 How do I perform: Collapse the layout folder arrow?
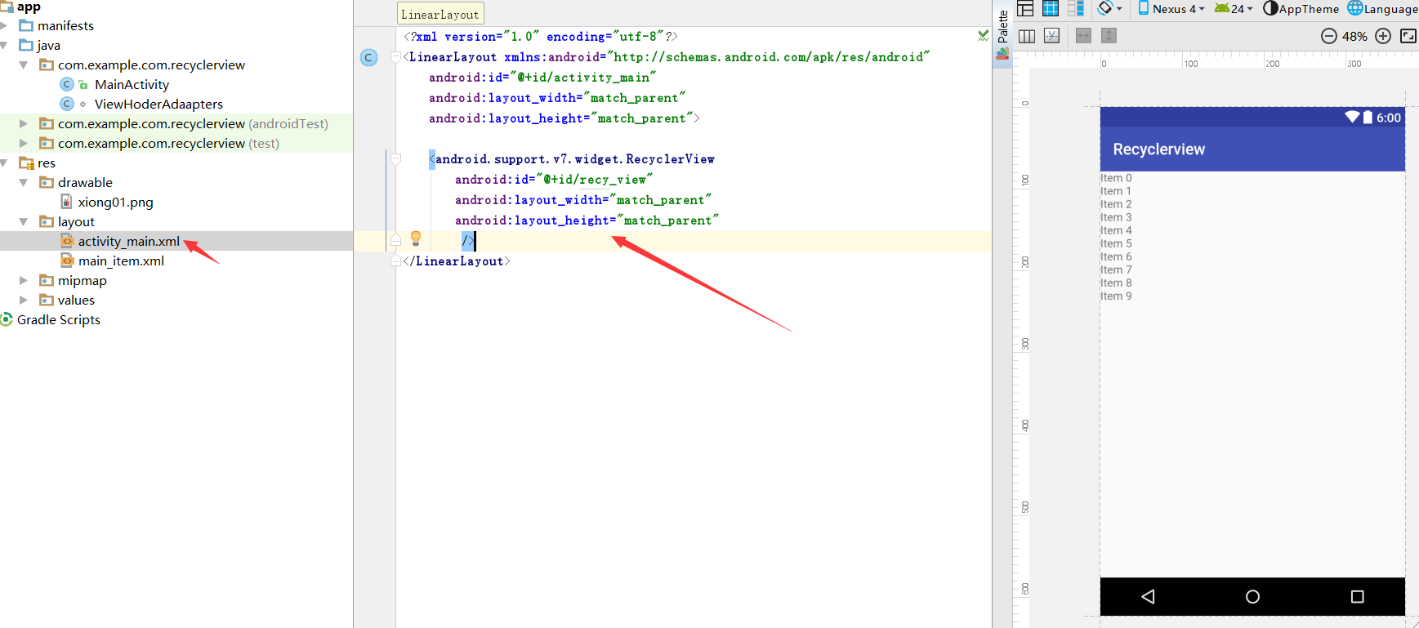(24, 222)
